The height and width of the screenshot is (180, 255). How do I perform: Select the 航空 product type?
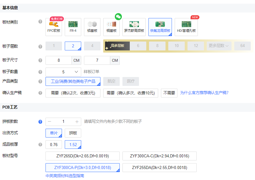pos(112,81)
